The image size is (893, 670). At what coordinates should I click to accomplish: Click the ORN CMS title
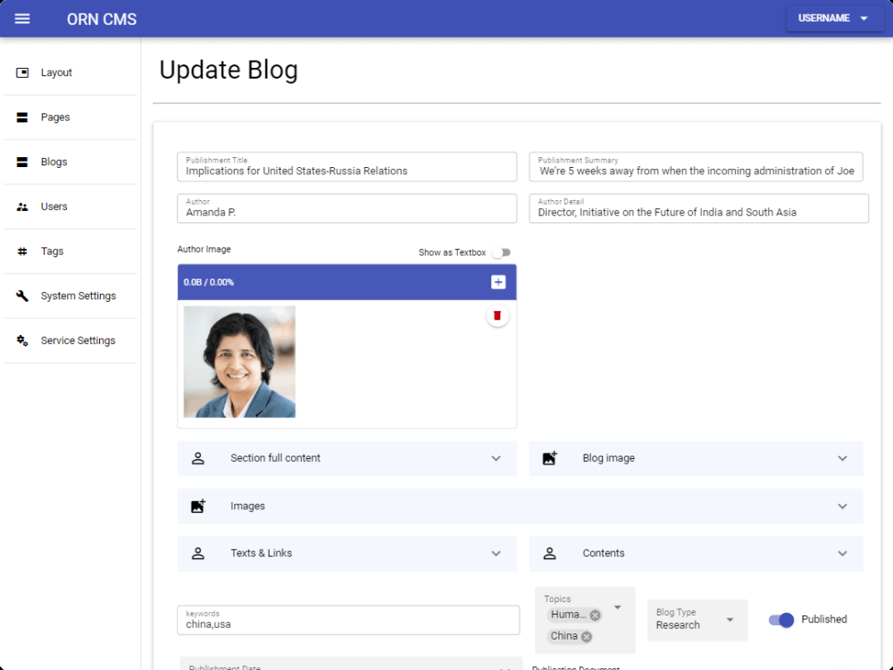tap(102, 20)
